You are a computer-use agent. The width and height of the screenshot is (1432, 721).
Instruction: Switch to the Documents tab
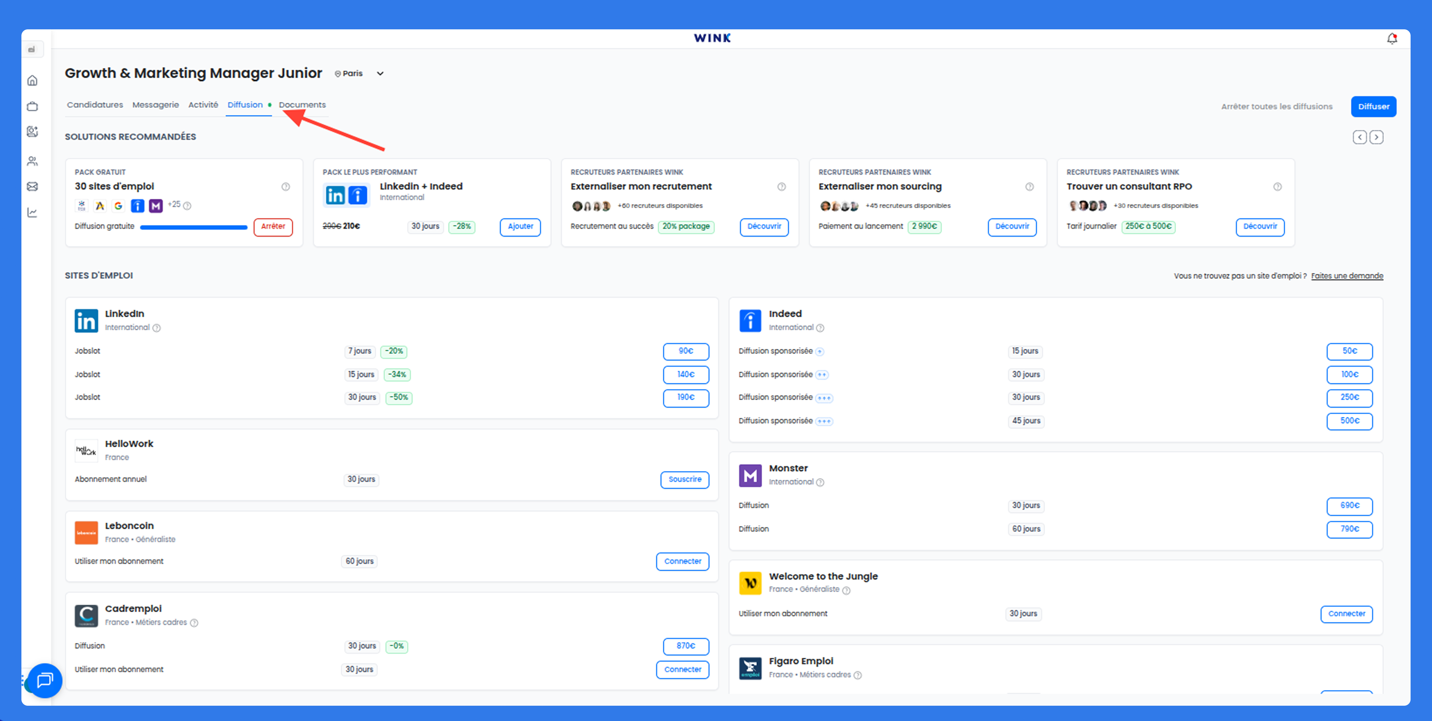tap(302, 105)
